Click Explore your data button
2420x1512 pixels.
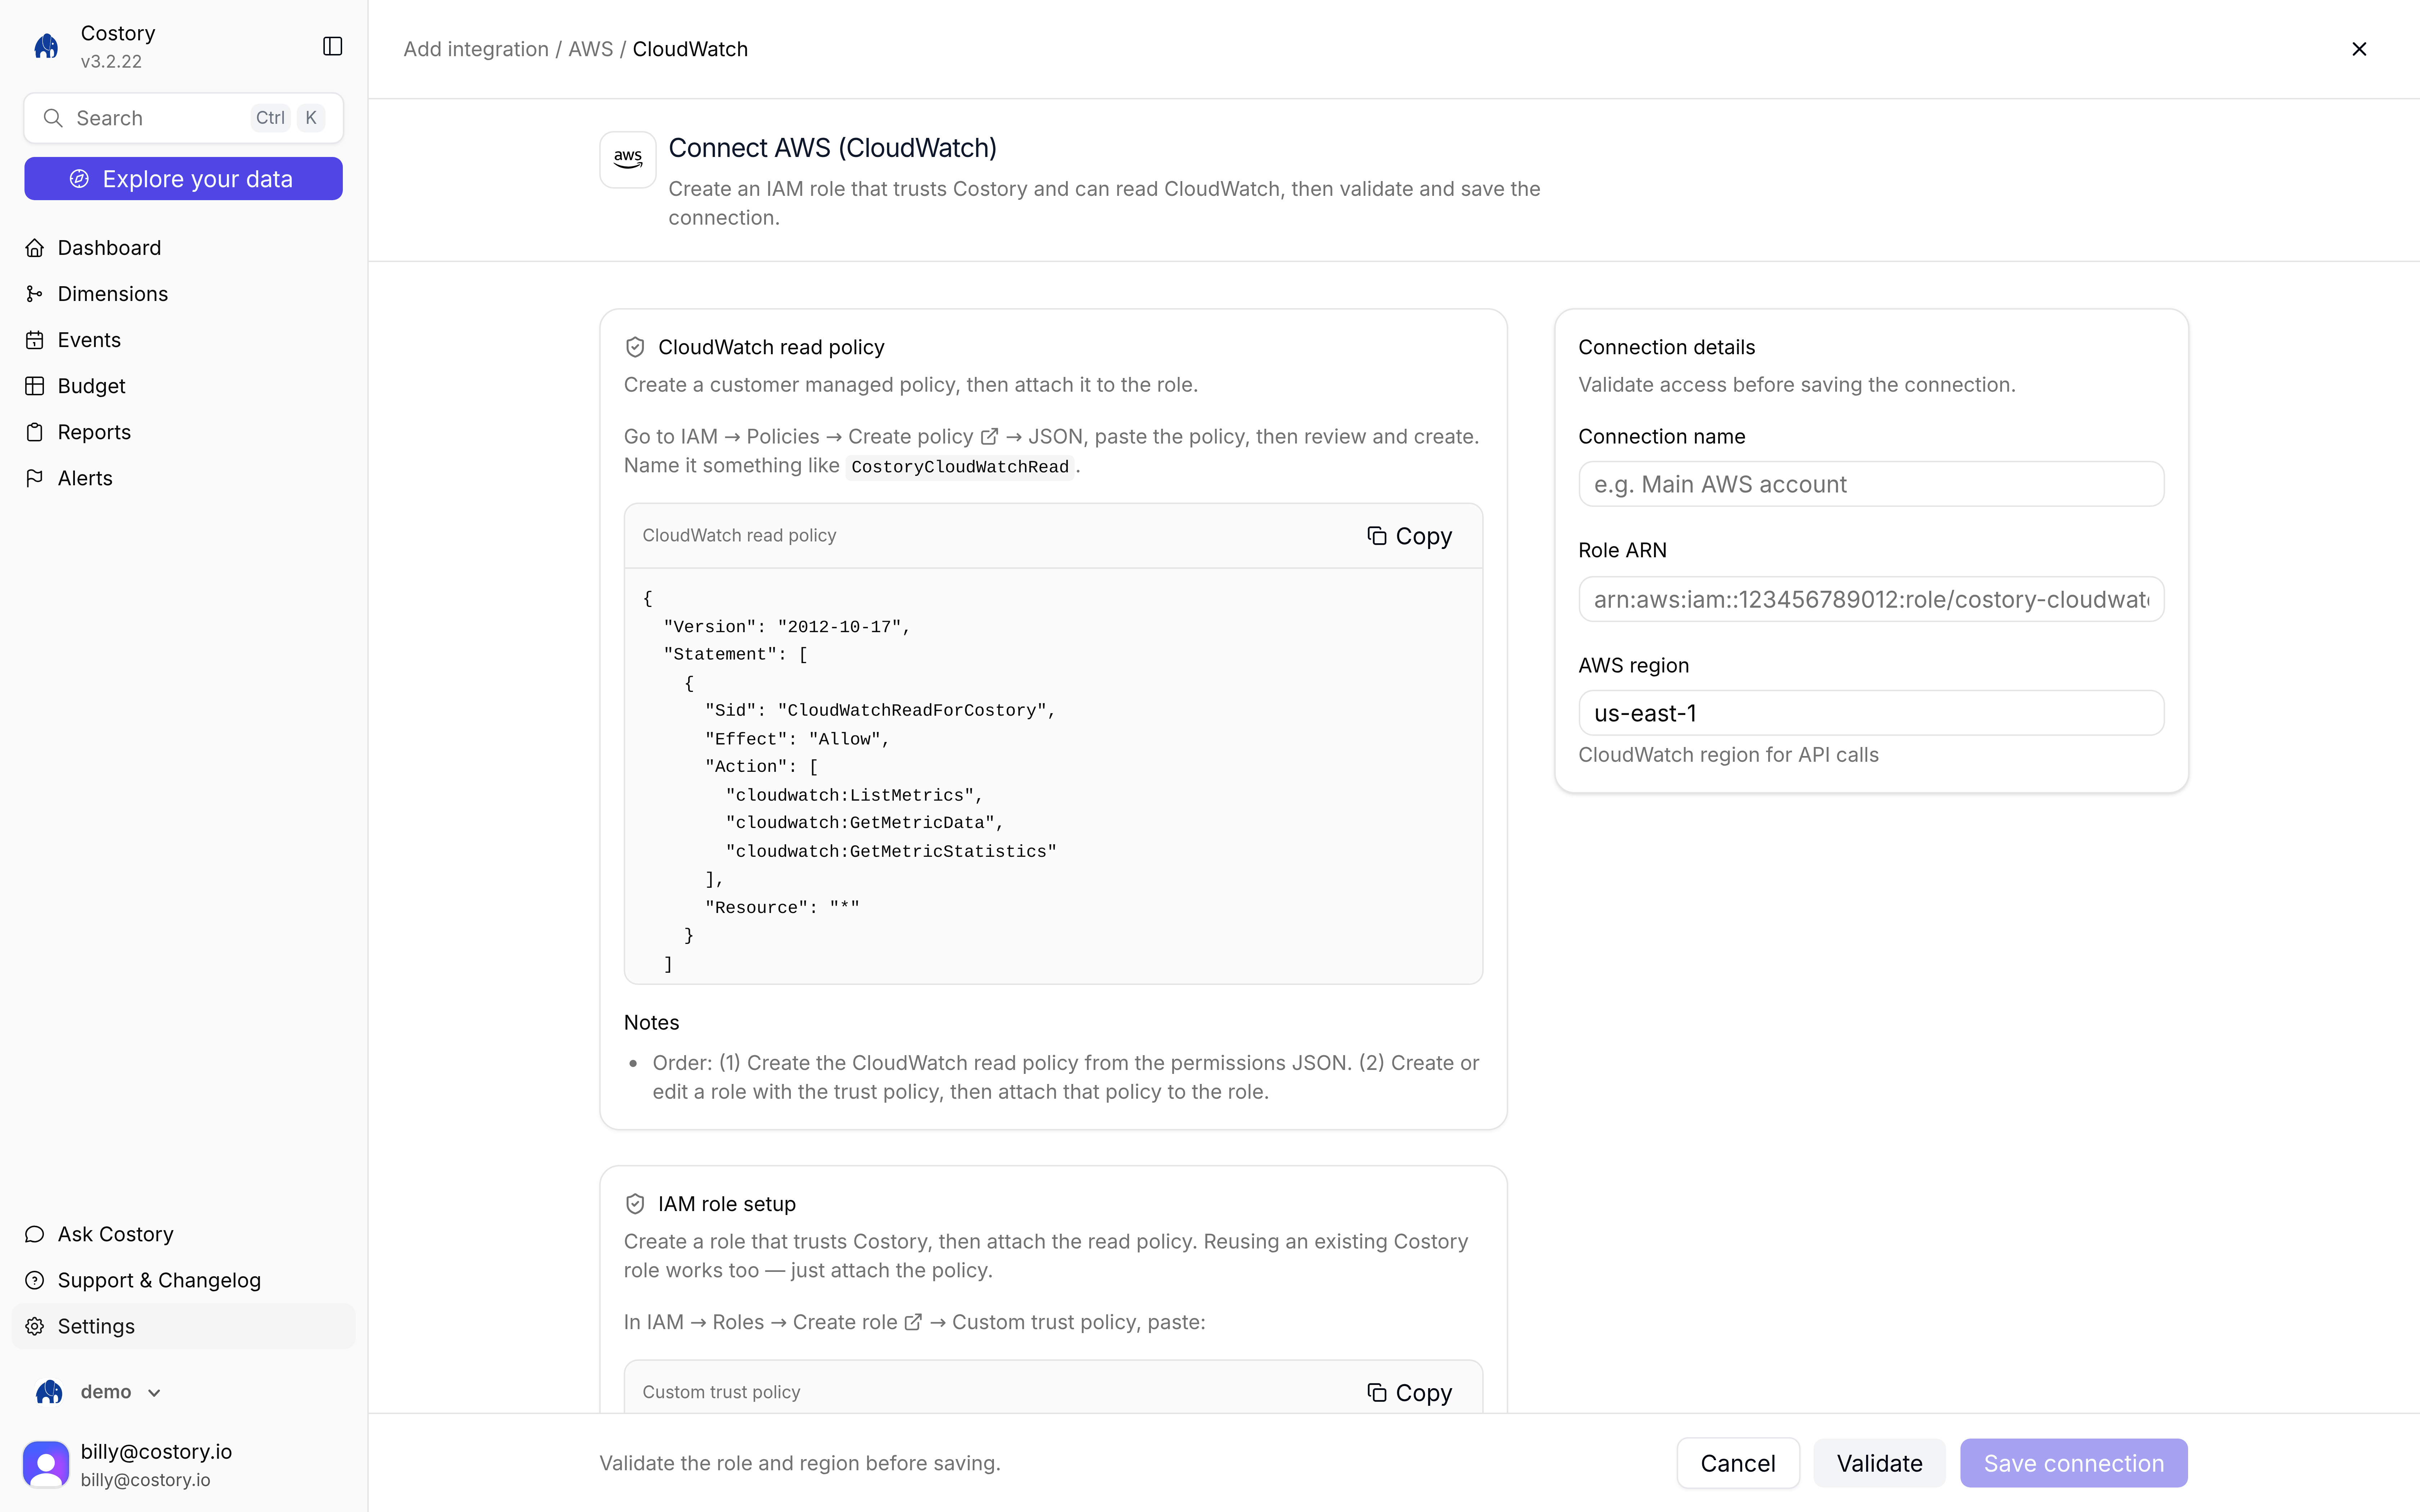point(184,179)
